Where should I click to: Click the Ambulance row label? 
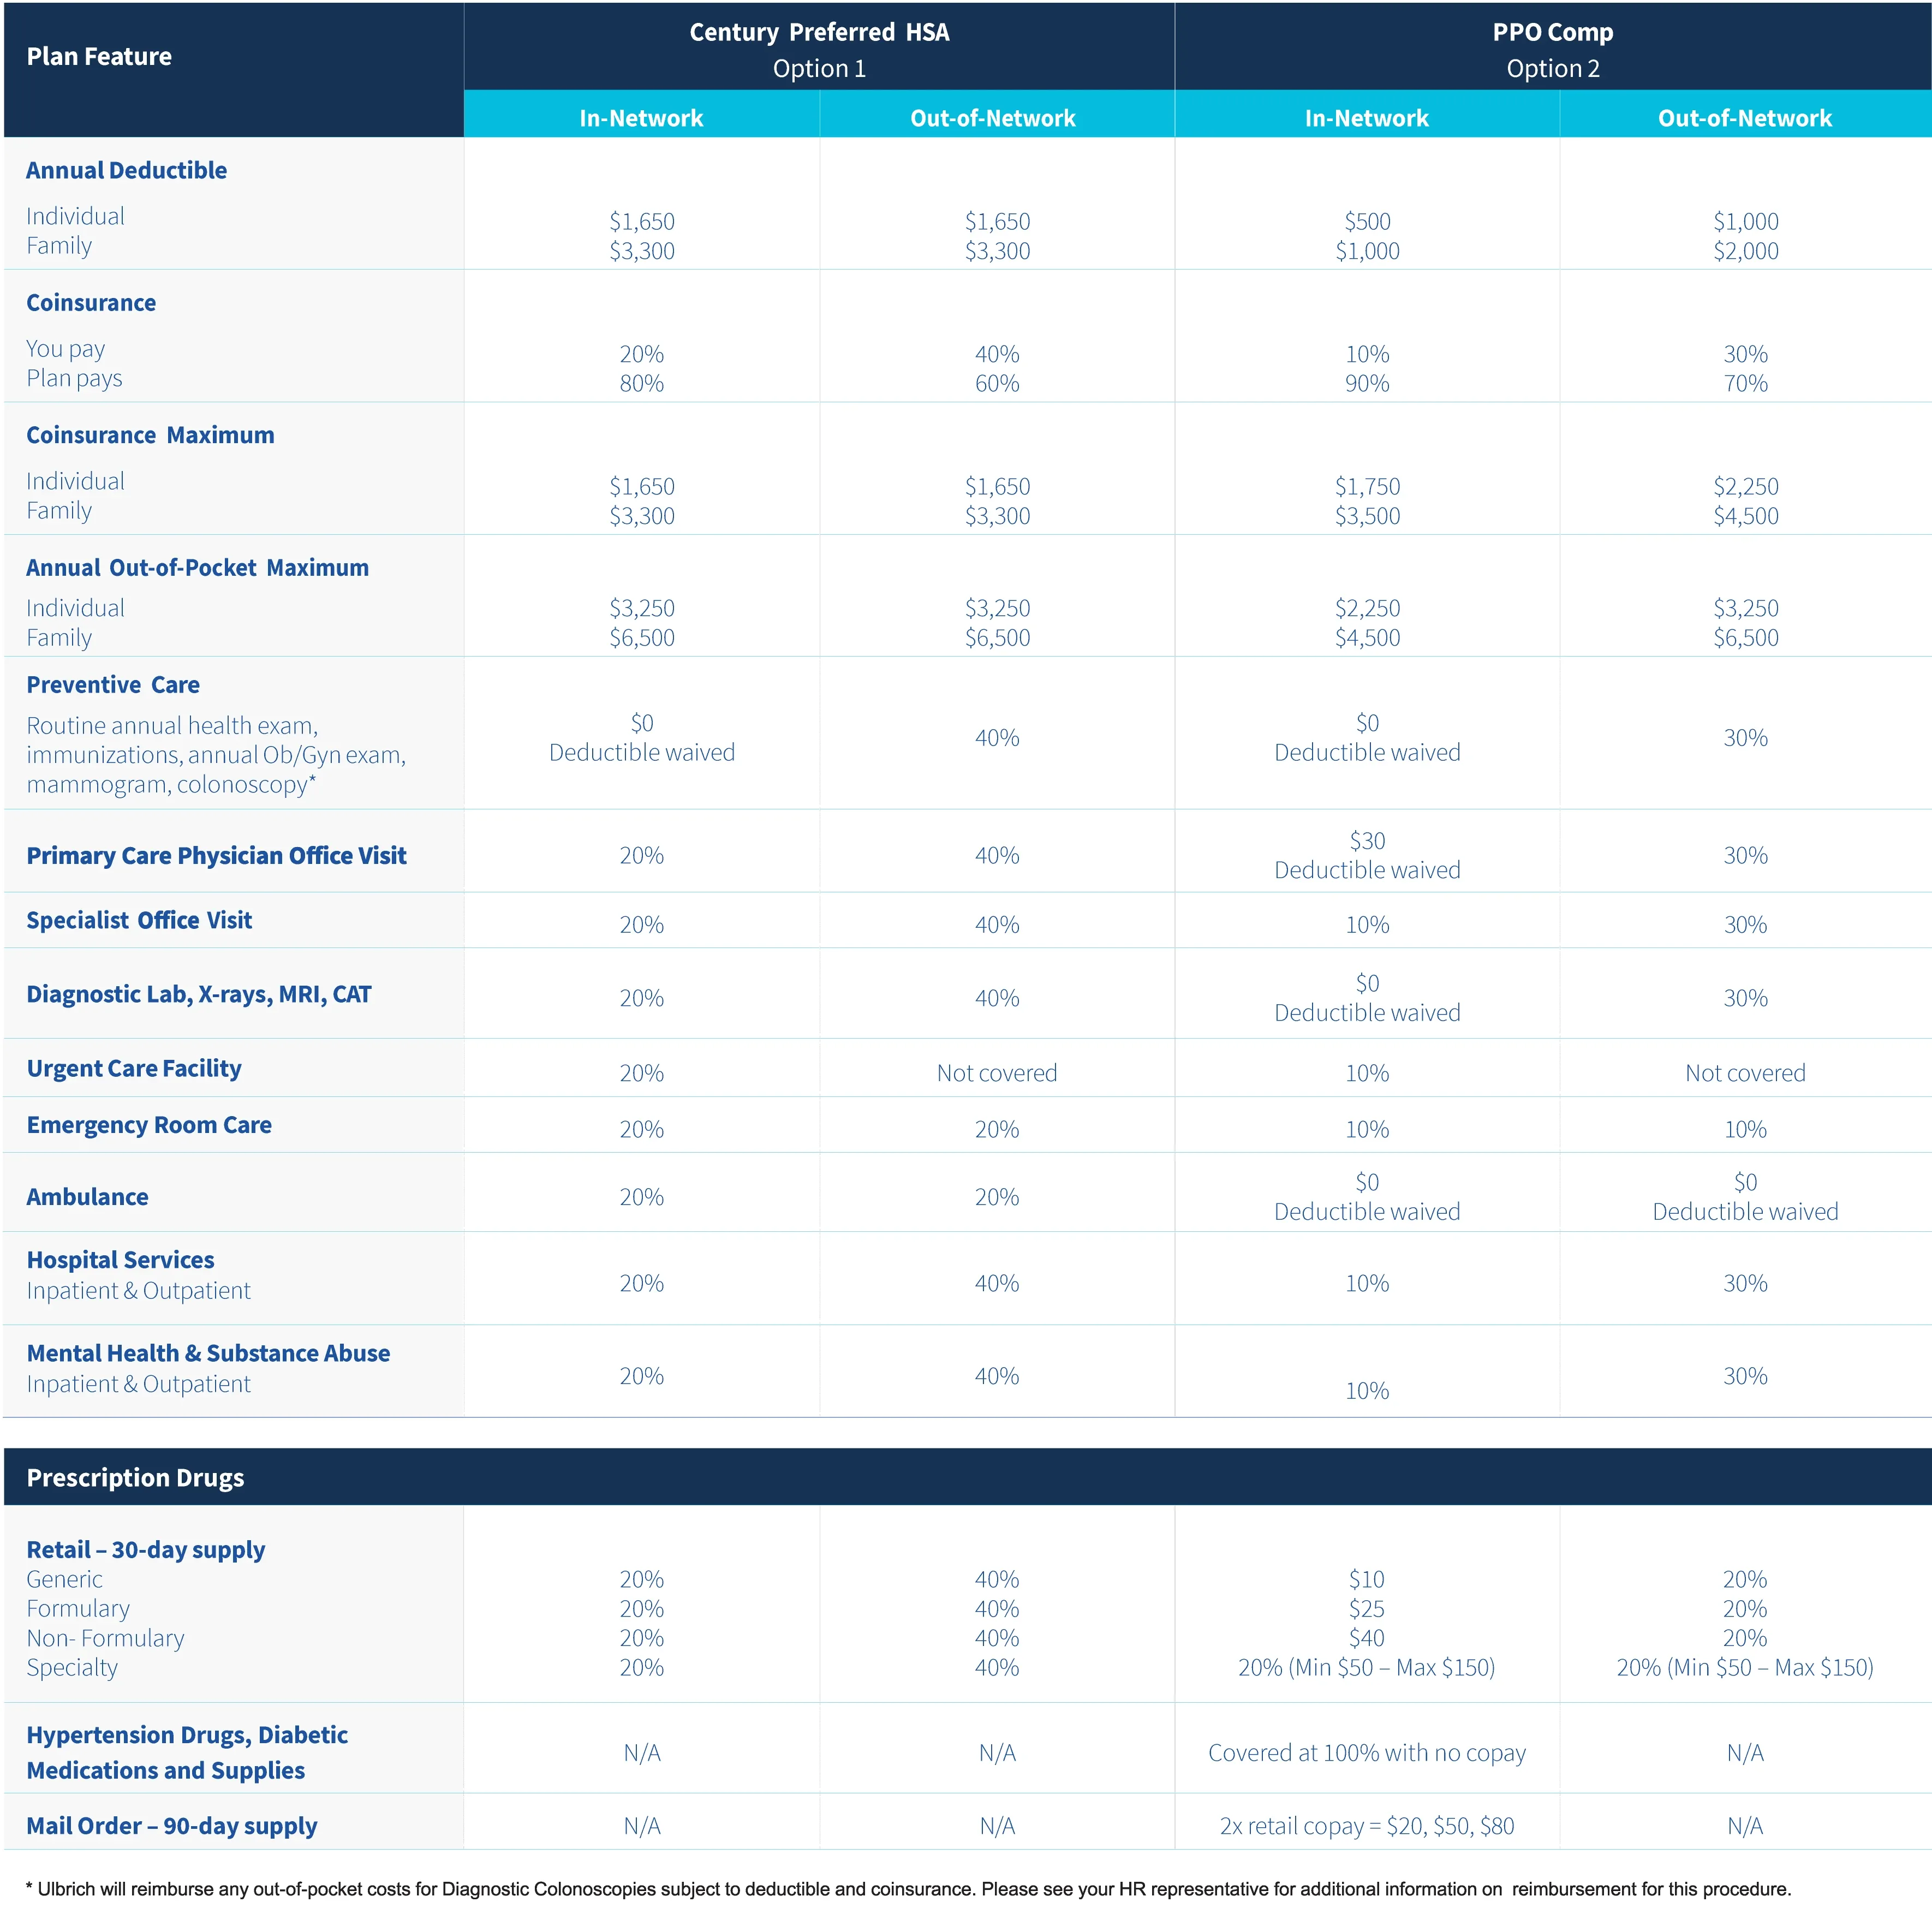point(87,1197)
